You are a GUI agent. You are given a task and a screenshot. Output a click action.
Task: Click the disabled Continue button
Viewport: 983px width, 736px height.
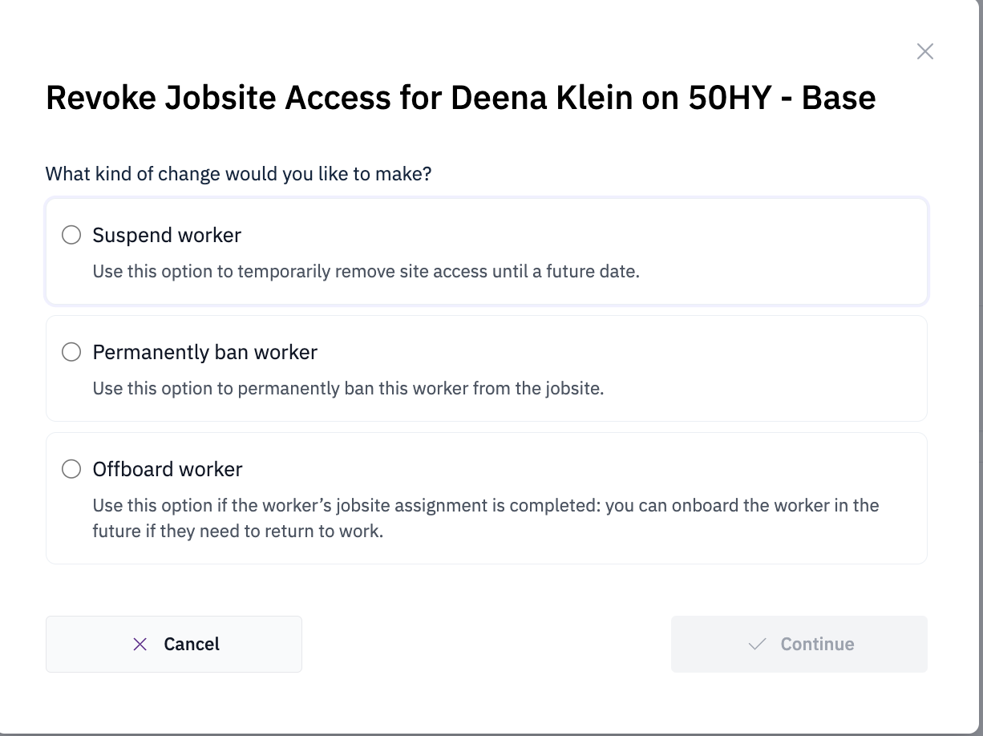(x=799, y=644)
